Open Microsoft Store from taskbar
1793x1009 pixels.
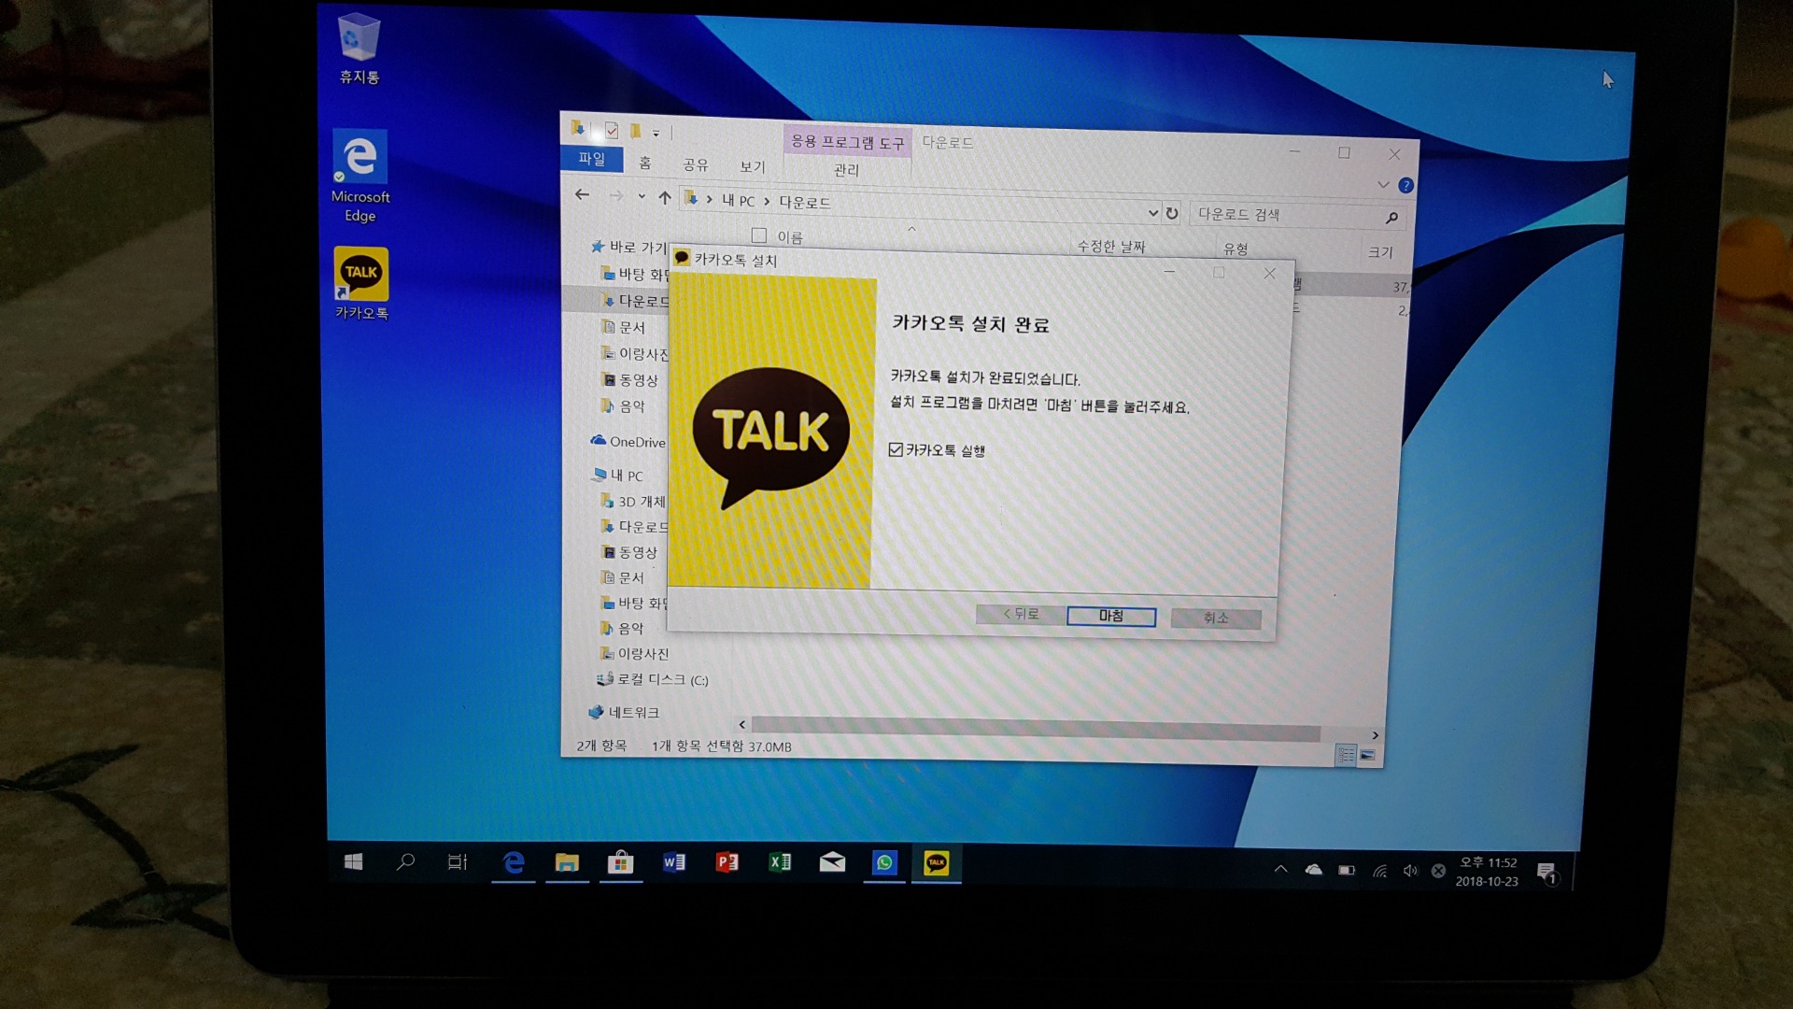[x=621, y=862]
